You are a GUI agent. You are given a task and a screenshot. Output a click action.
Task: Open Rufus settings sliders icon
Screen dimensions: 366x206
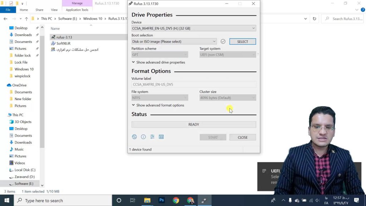click(x=152, y=137)
